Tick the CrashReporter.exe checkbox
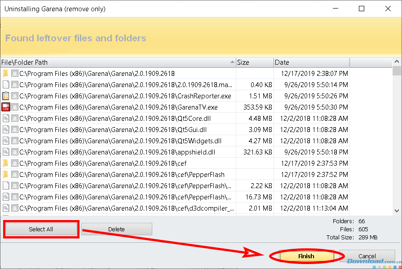 [15, 96]
